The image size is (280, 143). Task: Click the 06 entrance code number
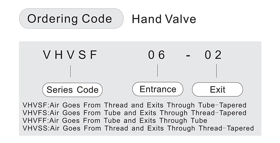click(156, 55)
